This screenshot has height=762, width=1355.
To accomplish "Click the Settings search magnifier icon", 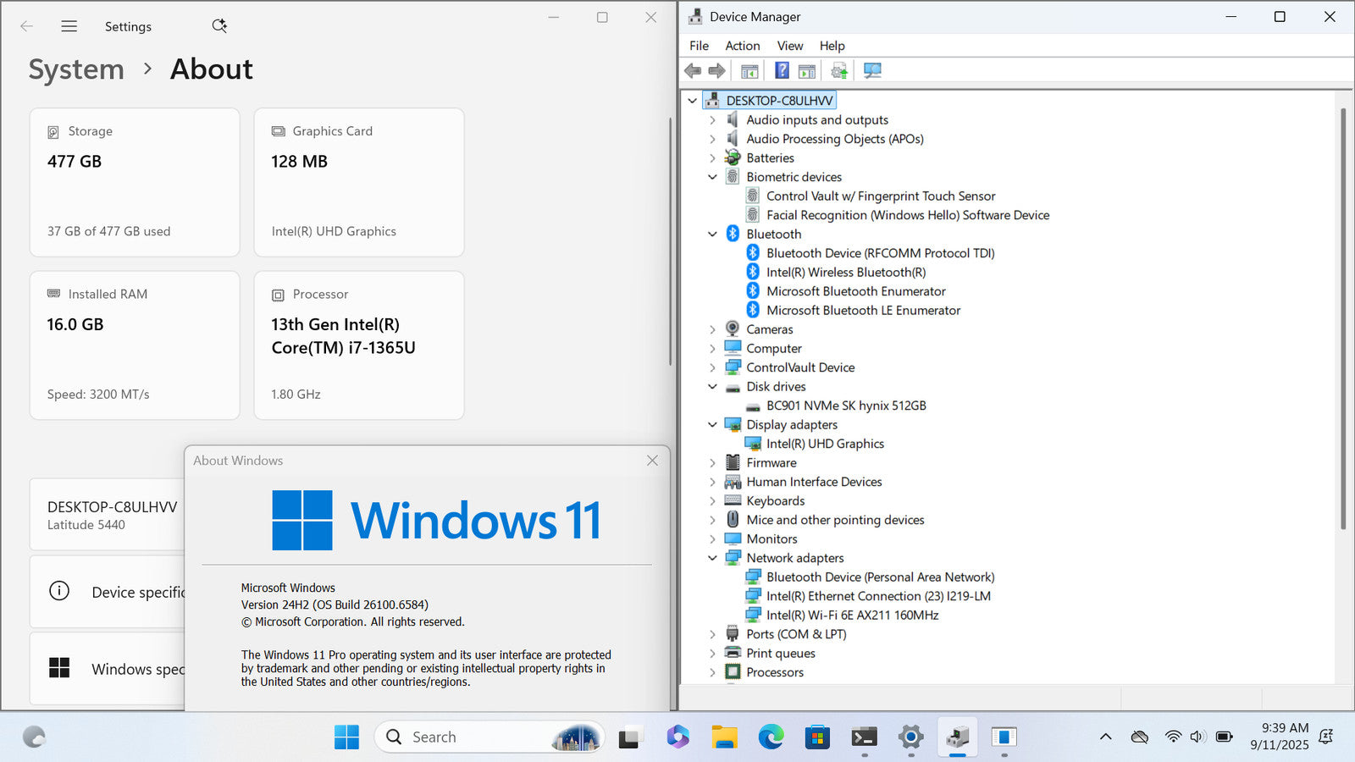I will pyautogui.click(x=219, y=26).
